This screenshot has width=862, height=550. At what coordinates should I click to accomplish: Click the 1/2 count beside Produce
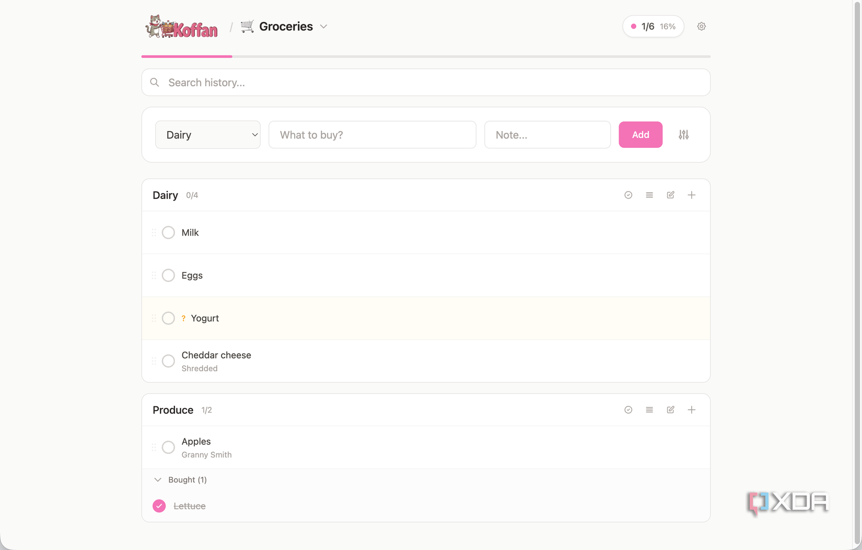207,410
